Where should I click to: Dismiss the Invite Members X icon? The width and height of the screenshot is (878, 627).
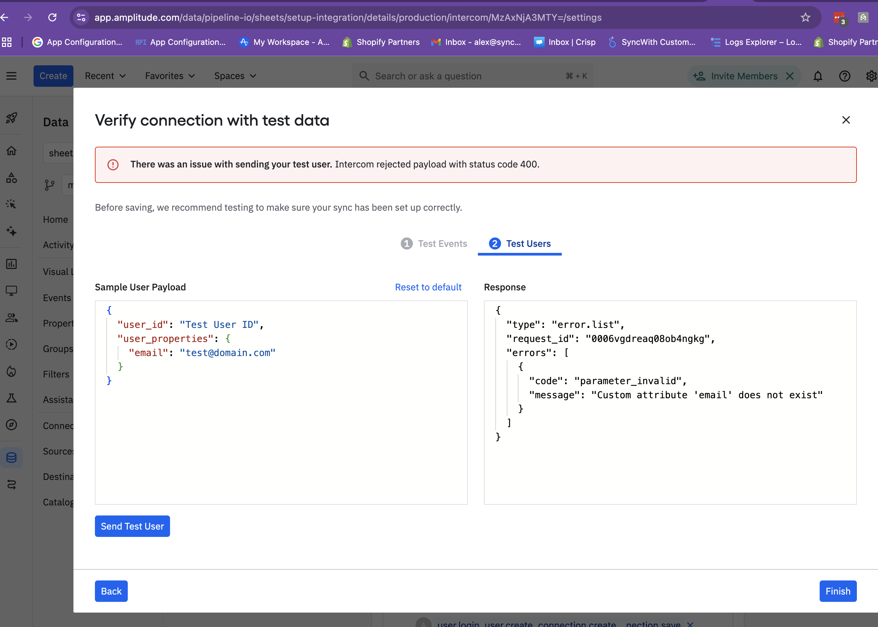(x=790, y=76)
